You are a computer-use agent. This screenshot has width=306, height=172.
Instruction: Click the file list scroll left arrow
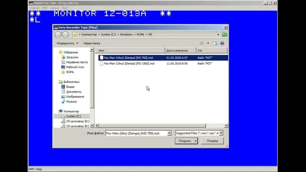coord(97,126)
